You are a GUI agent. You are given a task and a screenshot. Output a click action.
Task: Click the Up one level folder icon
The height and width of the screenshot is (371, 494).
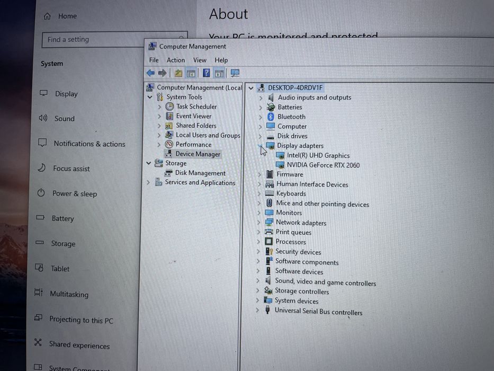tap(178, 73)
